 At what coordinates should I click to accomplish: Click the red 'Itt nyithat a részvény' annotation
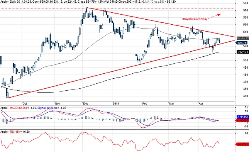[x=195, y=19]
